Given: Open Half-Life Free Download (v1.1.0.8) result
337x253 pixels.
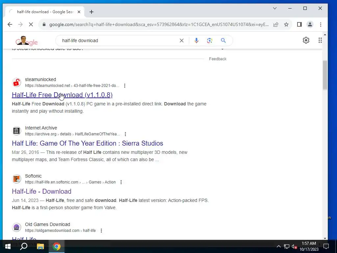Looking at the screenshot, I should pyautogui.click(x=62, y=95).
